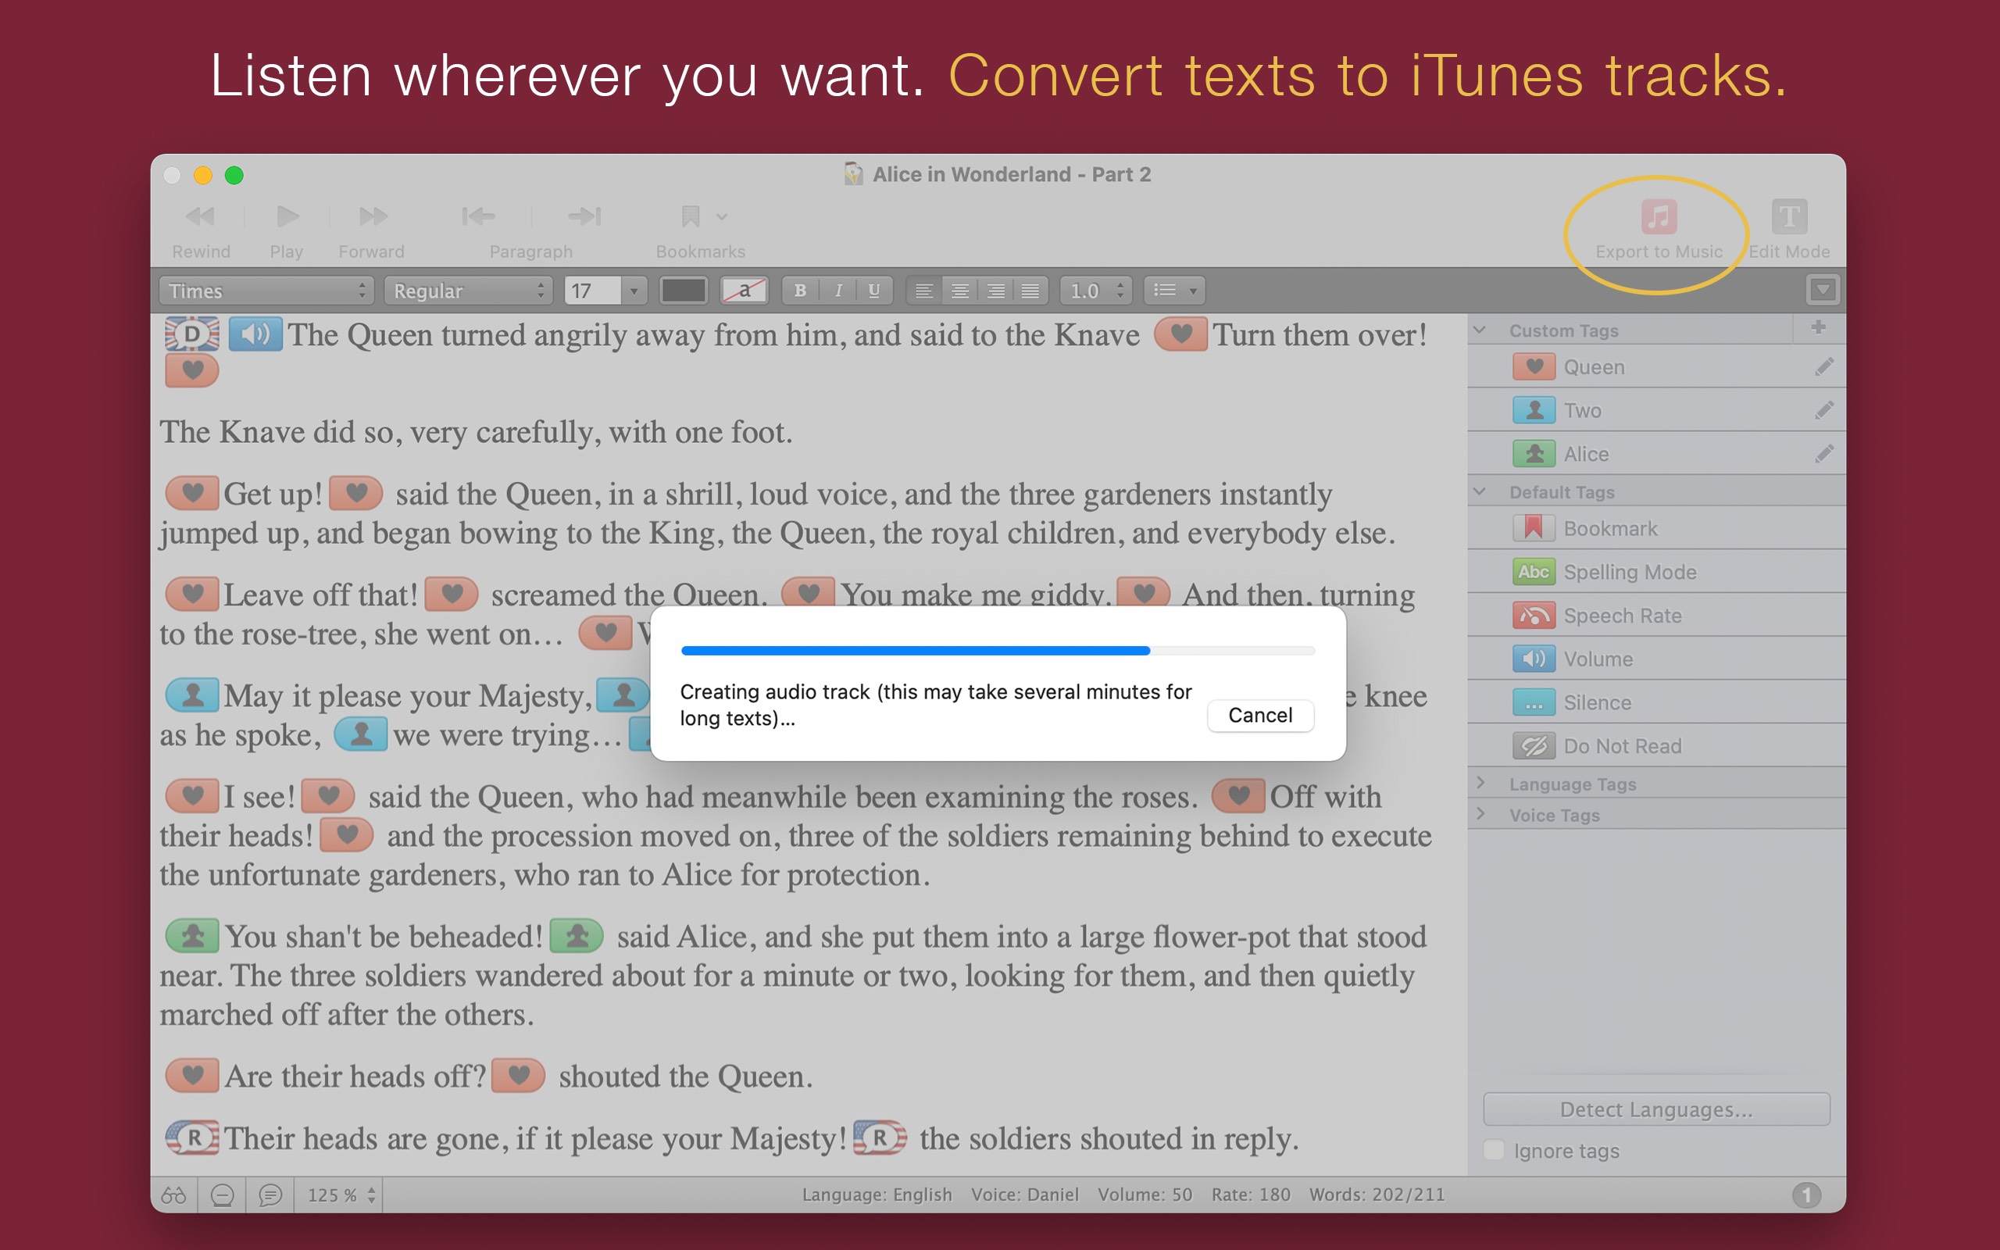Click the D British flag voice tag
Screen dimensions: 2000x1250
(x=191, y=334)
